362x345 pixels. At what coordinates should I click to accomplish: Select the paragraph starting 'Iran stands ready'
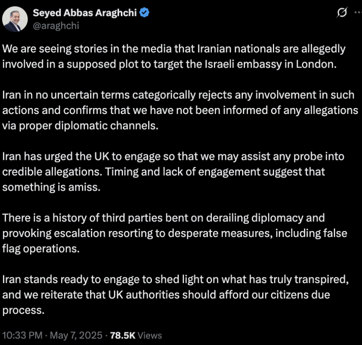coord(175,295)
